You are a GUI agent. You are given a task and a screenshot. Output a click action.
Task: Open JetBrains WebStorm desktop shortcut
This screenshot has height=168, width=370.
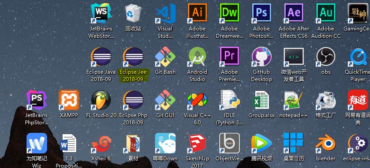click(101, 13)
